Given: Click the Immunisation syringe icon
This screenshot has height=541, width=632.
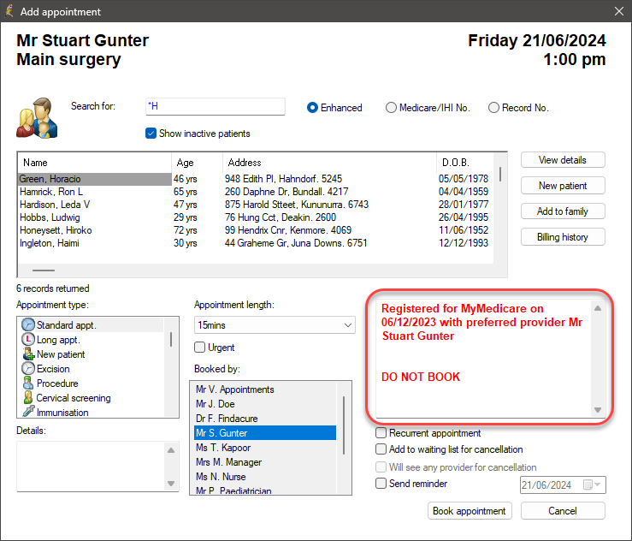Looking at the screenshot, I should [x=28, y=412].
